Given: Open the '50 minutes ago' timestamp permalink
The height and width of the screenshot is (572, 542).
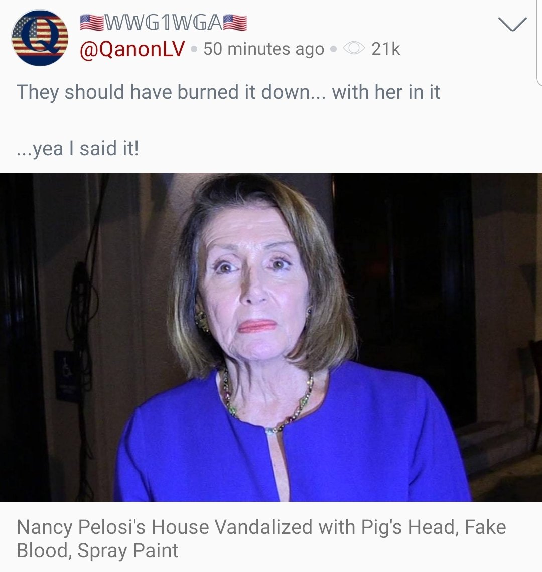Looking at the screenshot, I should tap(263, 49).
